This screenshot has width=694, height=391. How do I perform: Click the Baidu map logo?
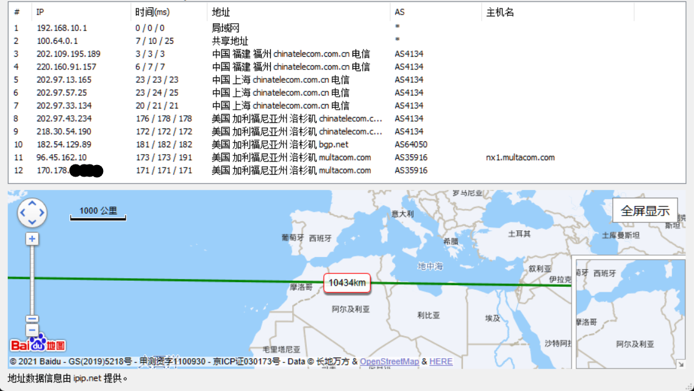[x=38, y=345]
